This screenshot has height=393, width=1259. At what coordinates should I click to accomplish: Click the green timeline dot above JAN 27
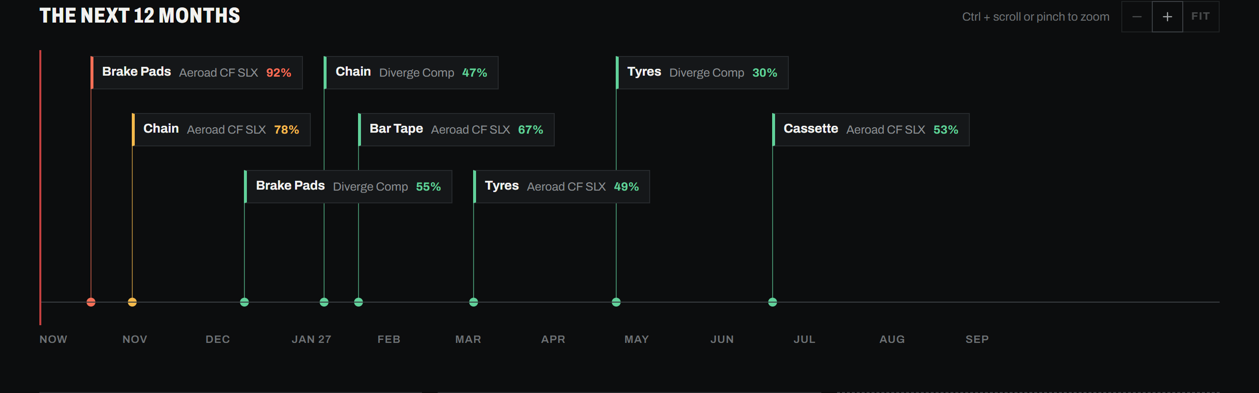coord(324,302)
